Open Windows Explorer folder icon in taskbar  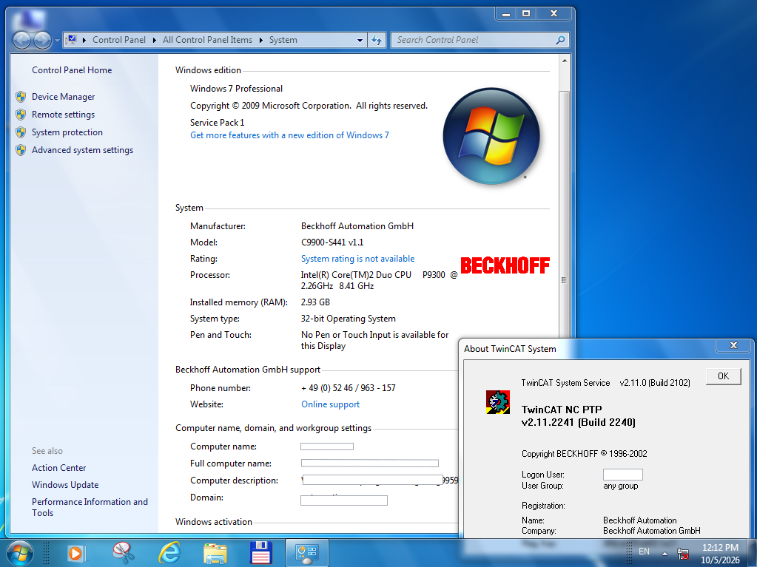[x=215, y=553]
